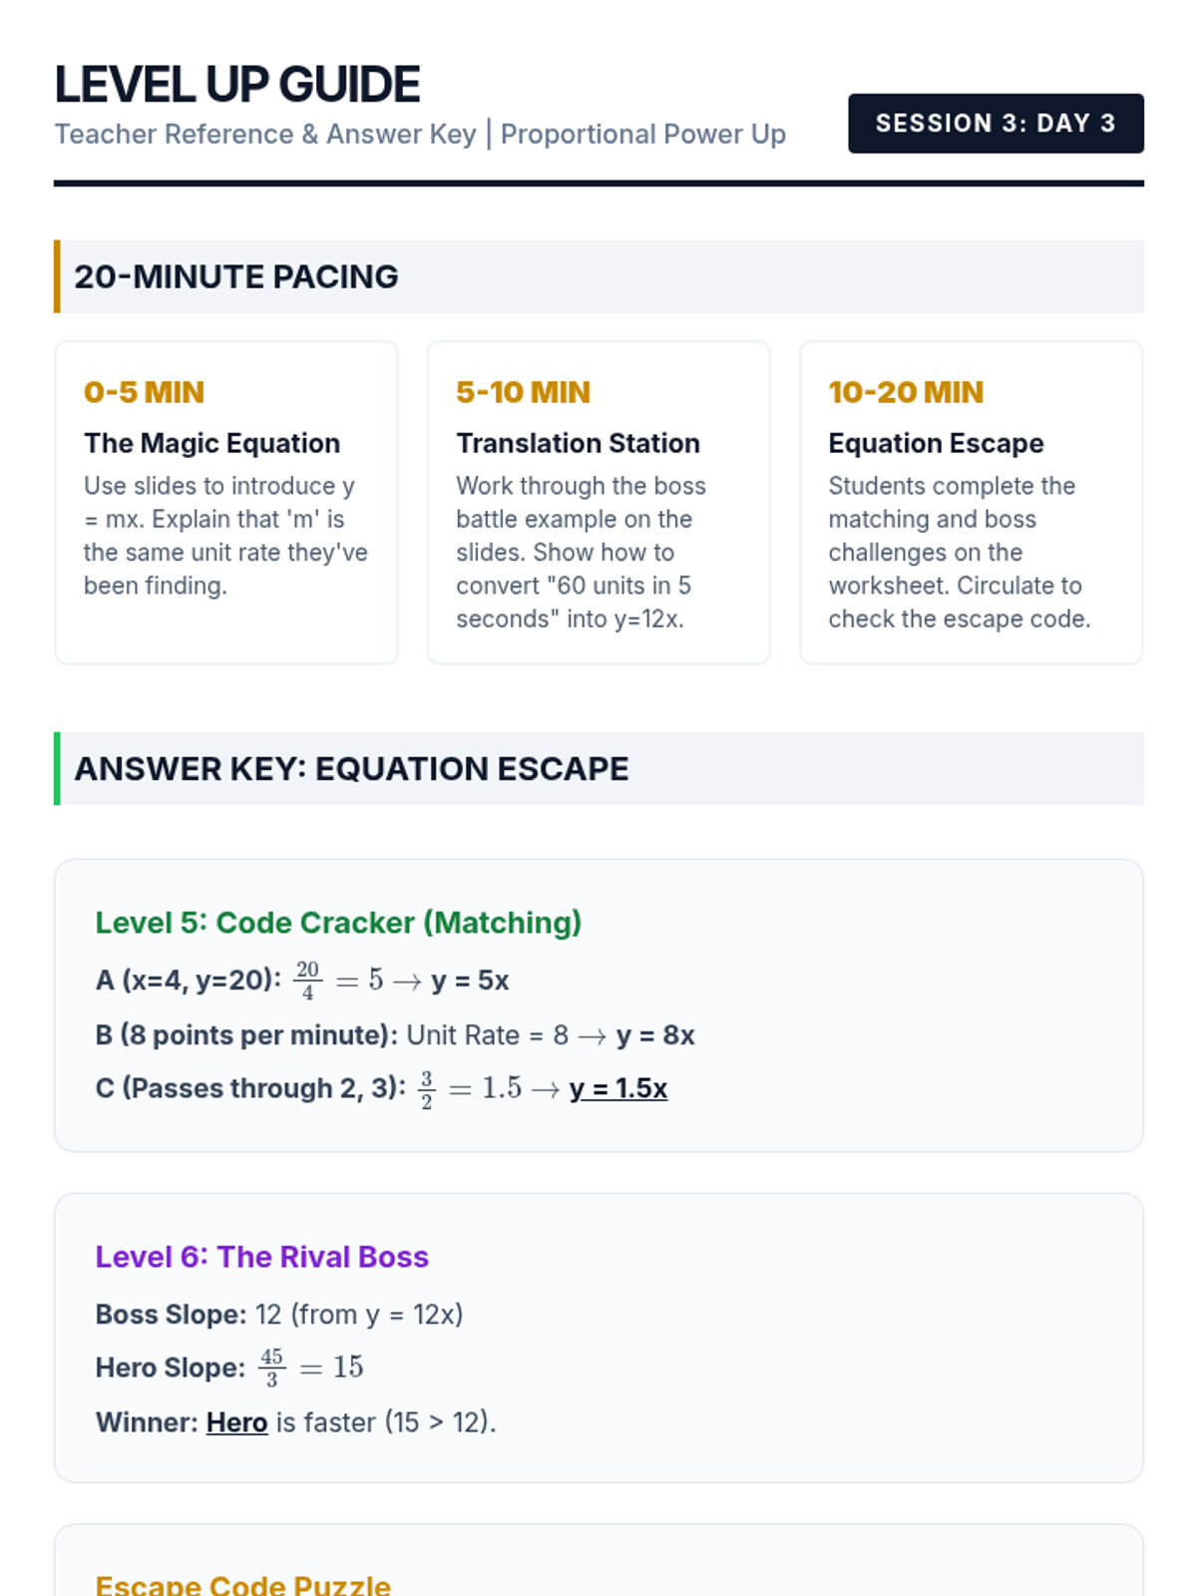
Task: Click the Level 6: The Rival Boss heading
Action: click(261, 1257)
